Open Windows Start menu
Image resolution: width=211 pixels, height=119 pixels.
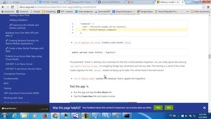(x=4, y=116)
